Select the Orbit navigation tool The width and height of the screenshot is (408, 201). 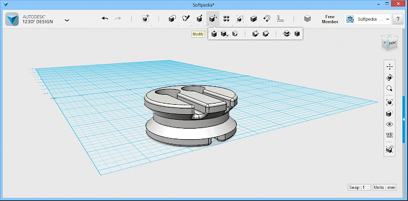pos(390,77)
